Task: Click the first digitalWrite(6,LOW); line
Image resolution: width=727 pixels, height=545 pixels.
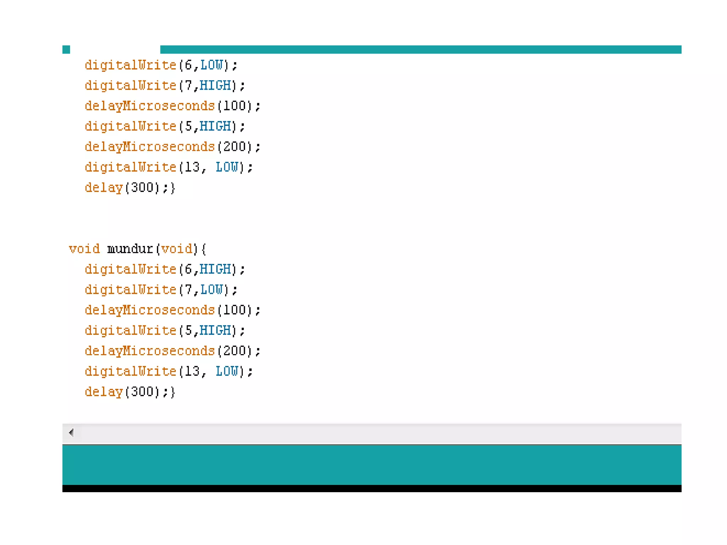Action: click(161, 65)
